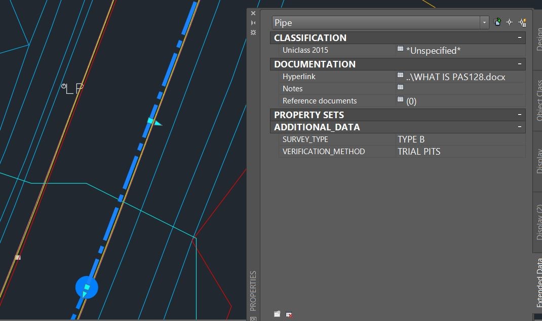Click the Remove Property Sets icon
Viewport: 542px width, 321px height.
289,314
